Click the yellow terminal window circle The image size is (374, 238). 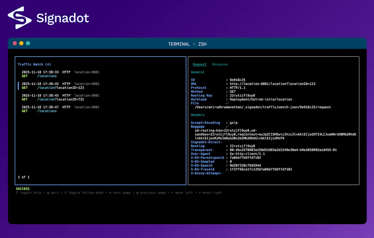coord(21,43)
